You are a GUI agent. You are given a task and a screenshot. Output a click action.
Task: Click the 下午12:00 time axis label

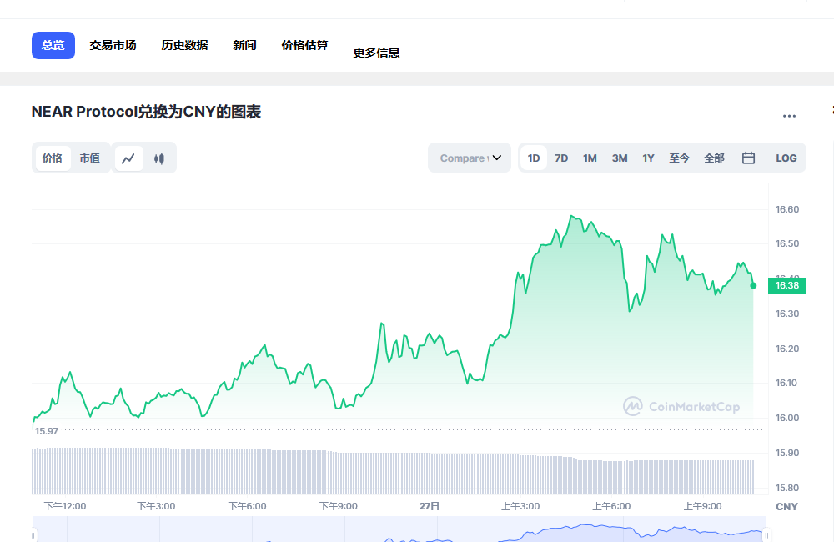click(65, 506)
